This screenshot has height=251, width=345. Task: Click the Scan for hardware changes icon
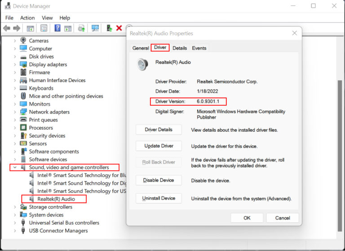(x=95, y=28)
